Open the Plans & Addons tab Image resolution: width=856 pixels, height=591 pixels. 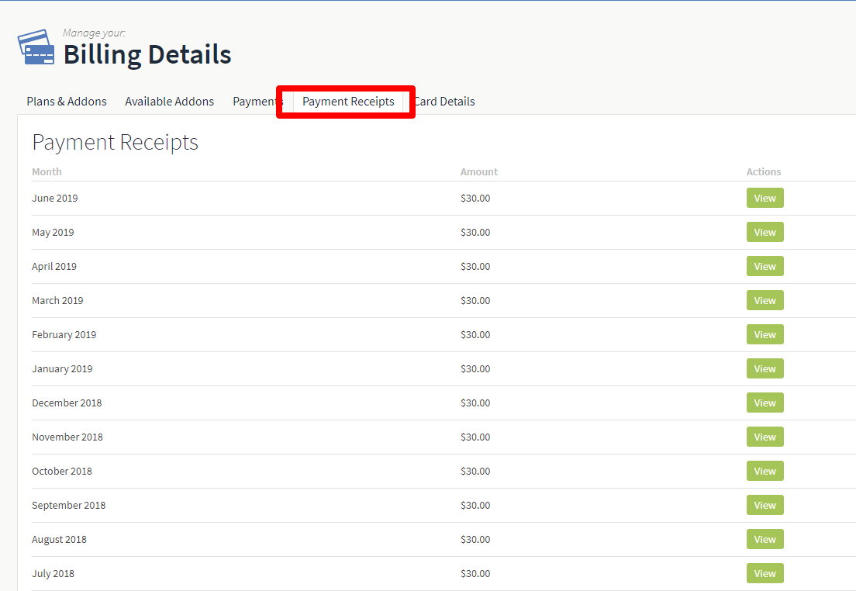click(x=67, y=102)
